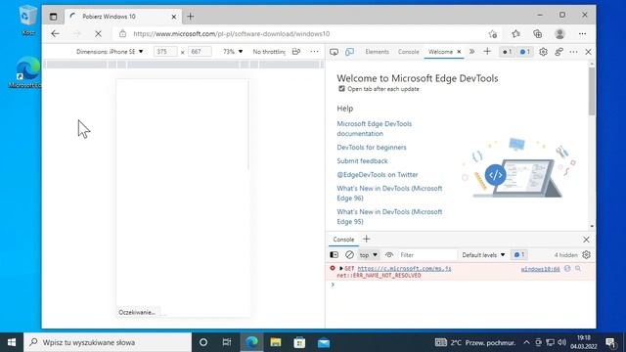This screenshot has height=352, width=626.
Task: Open the error count badge
Action: (x=507, y=52)
